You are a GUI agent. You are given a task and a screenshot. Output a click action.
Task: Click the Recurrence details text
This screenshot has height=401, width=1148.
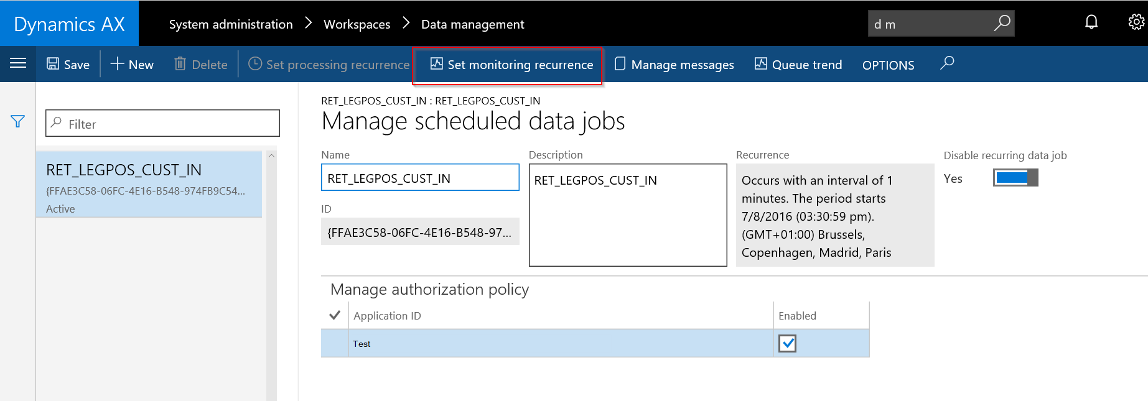(835, 215)
